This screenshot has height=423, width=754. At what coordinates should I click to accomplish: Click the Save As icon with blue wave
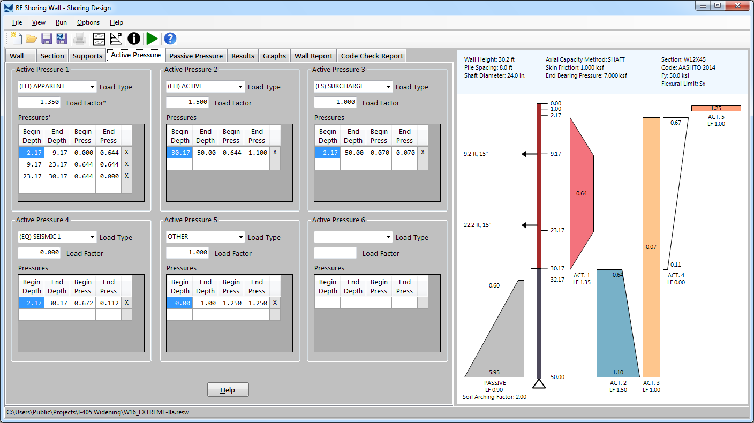tap(62, 39)
